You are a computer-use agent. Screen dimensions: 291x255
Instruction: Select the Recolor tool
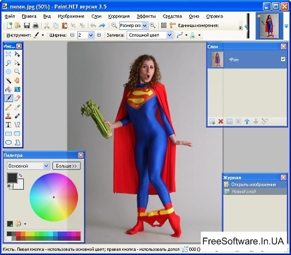pos(17,116)
